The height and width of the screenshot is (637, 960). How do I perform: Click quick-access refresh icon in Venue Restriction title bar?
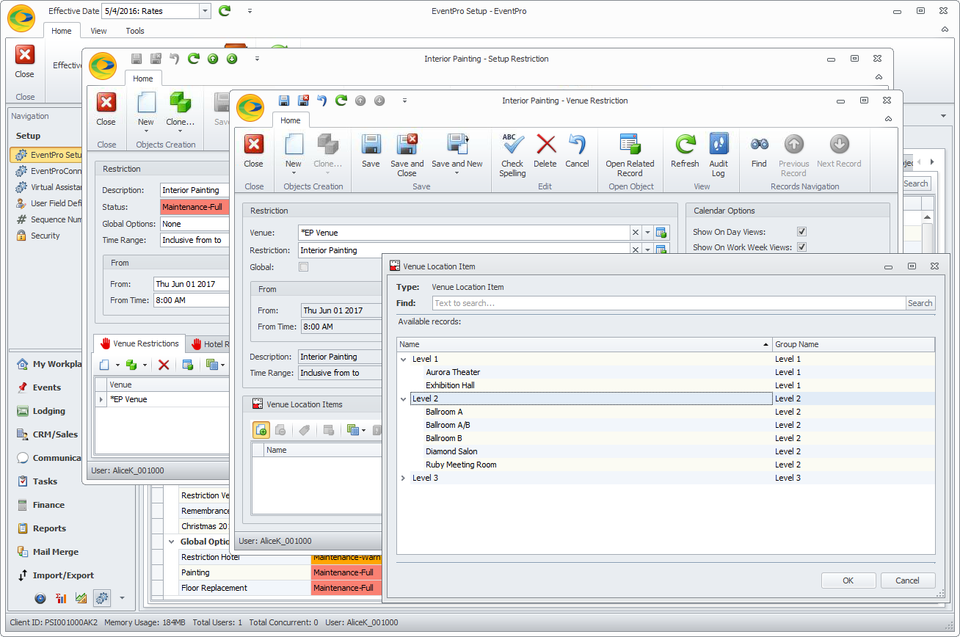click(341, 101)
